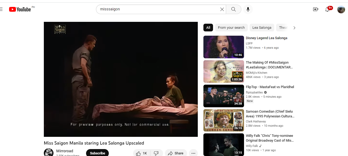
Task: Open Willy Falk "Chris" video thumbnail
Action: pyautogui.click(x=224, y=145)
